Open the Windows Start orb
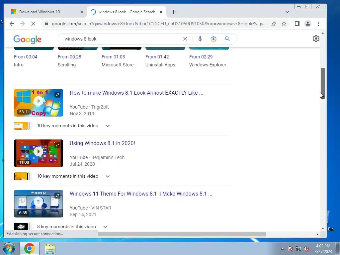The height and width of the screenshot is (255, 340). 9,248
